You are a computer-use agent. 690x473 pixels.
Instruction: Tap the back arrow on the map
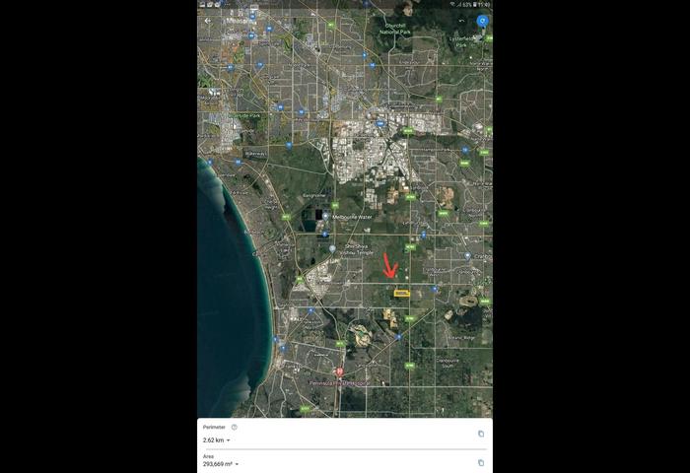click(x=208, y=21)
